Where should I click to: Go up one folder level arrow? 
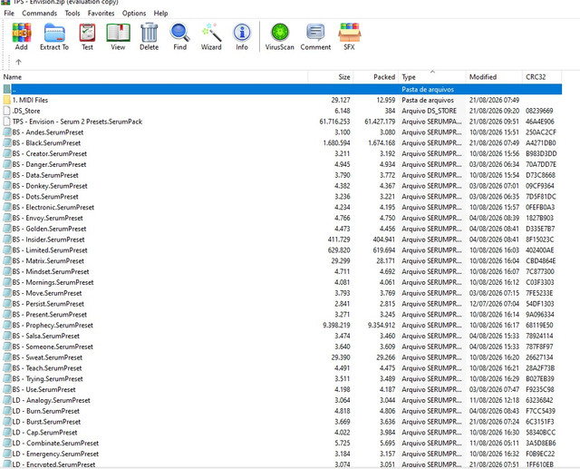18,62
